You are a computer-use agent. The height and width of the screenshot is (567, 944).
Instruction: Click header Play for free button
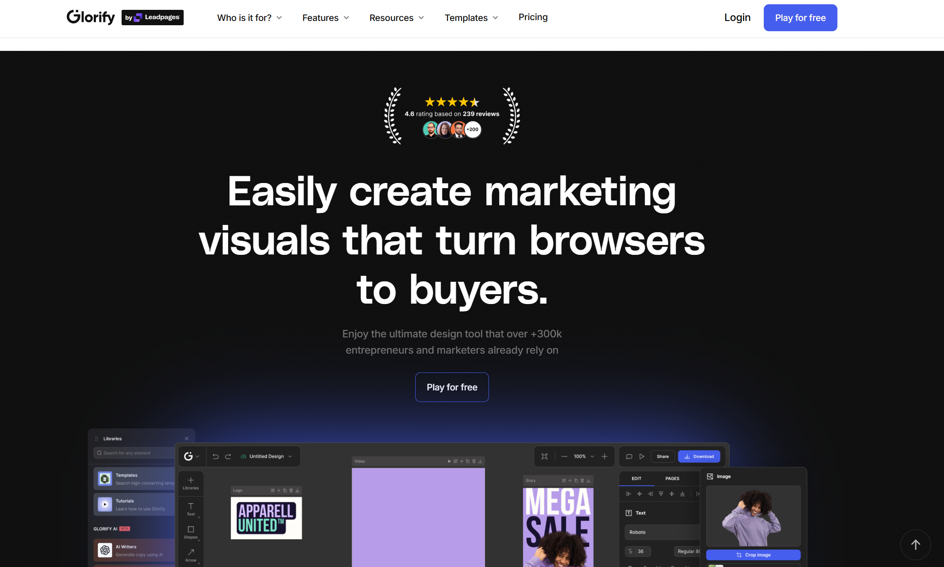point(800,18)
